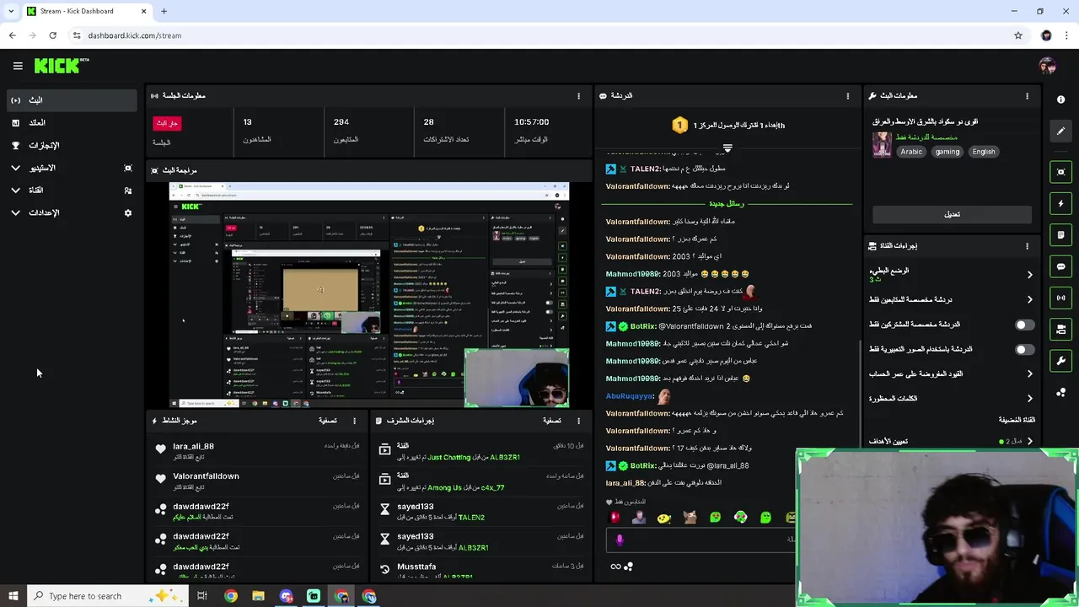The width and height of the screenshot is (1079, 607).
Task: Toggle emote-only chat switch
Action: pyautogui.click(x=1024, y=349)
